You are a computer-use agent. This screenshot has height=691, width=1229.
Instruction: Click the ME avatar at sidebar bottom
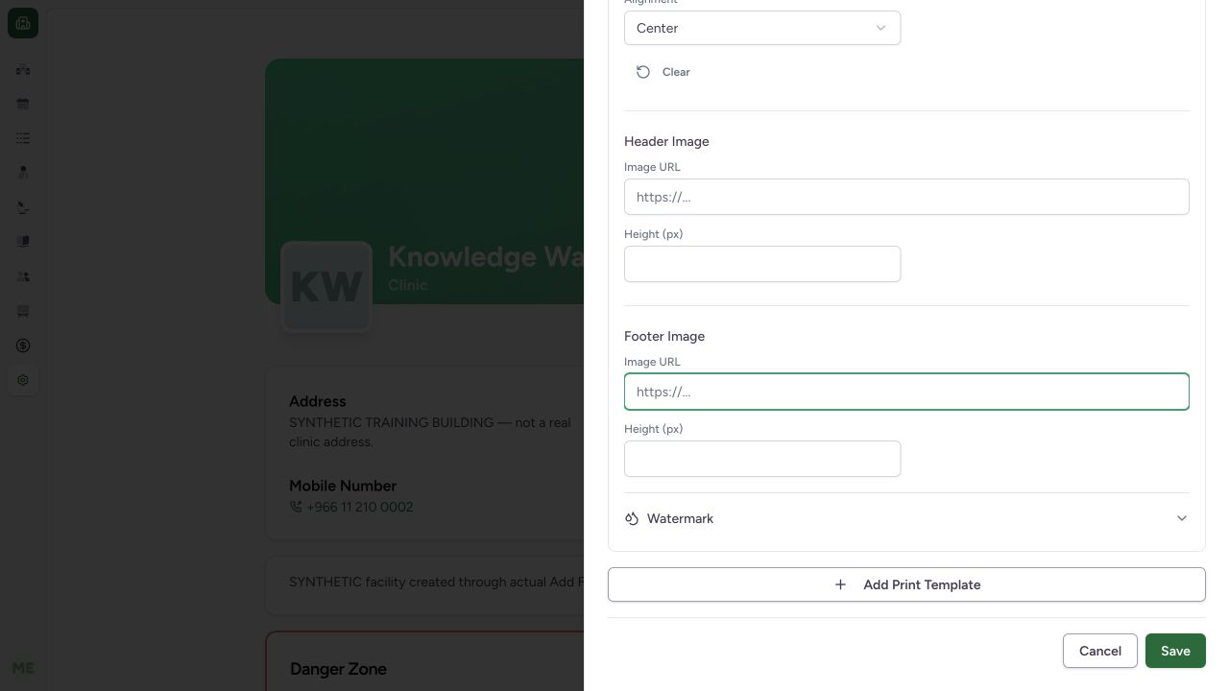[23, 668]
